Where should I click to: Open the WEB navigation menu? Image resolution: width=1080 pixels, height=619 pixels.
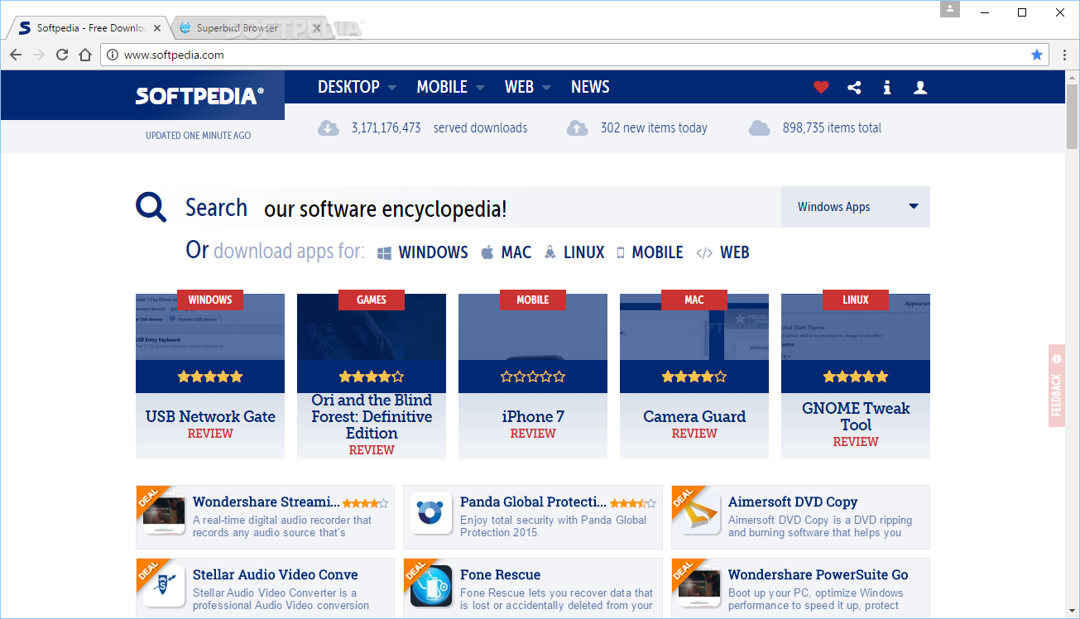click(x=519, y=87)
